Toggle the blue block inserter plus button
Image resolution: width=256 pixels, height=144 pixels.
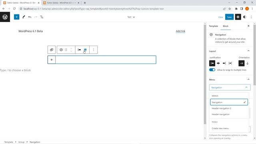[x=16, y=17]
